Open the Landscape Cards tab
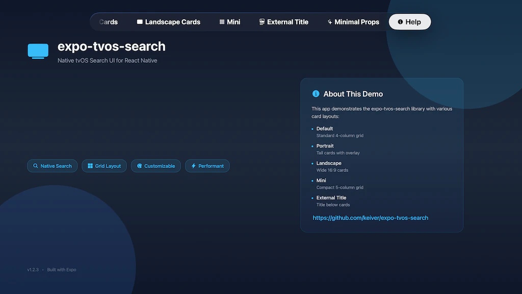 point(168,21)
